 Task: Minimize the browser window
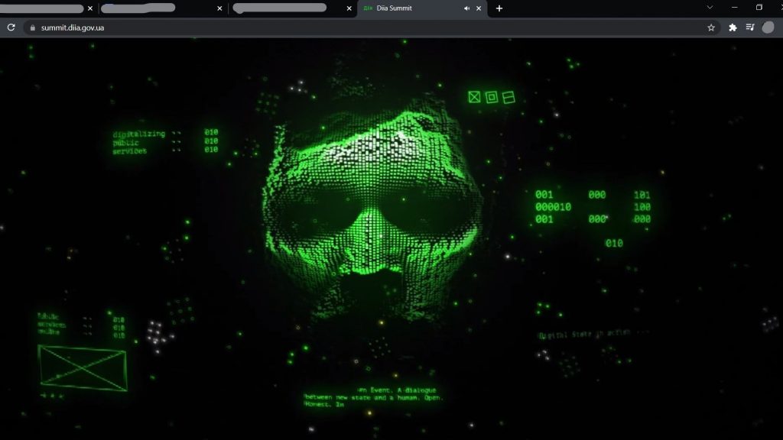coord(734,8)
